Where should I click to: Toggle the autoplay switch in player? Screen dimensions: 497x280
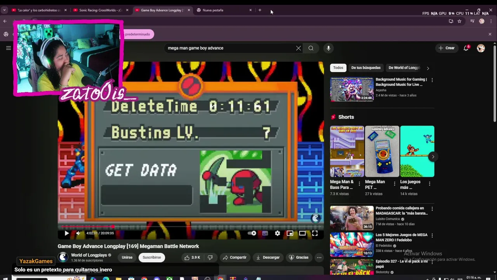pos(252,233)
